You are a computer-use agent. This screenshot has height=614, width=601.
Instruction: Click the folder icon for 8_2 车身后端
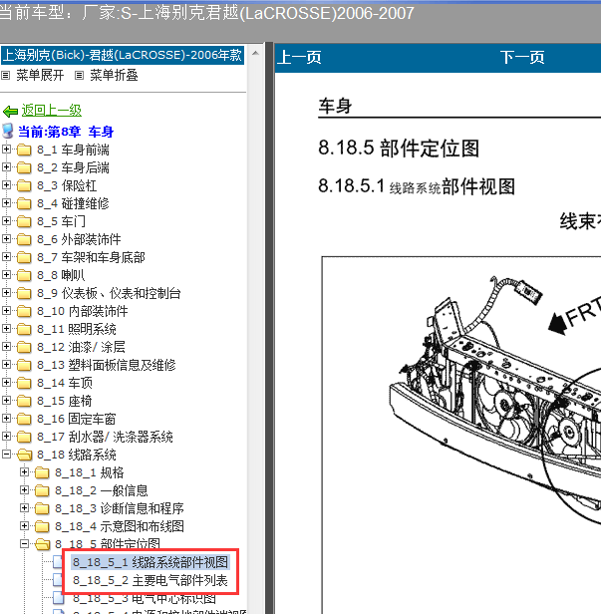tap(24, 167)
